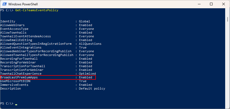
Task: Click the AllowWebinars property line
Action: [x=46, y=25]
